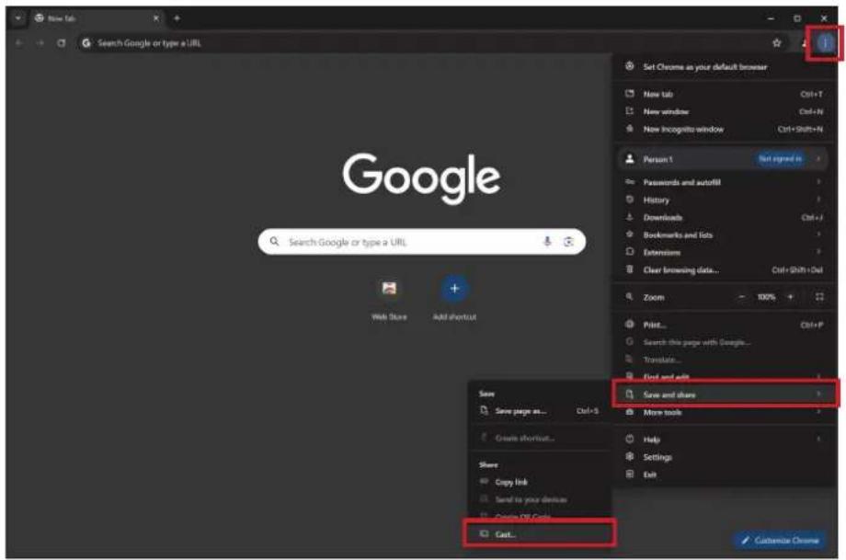Choose Set Chrome as your default browser

(x=725, y=67)
